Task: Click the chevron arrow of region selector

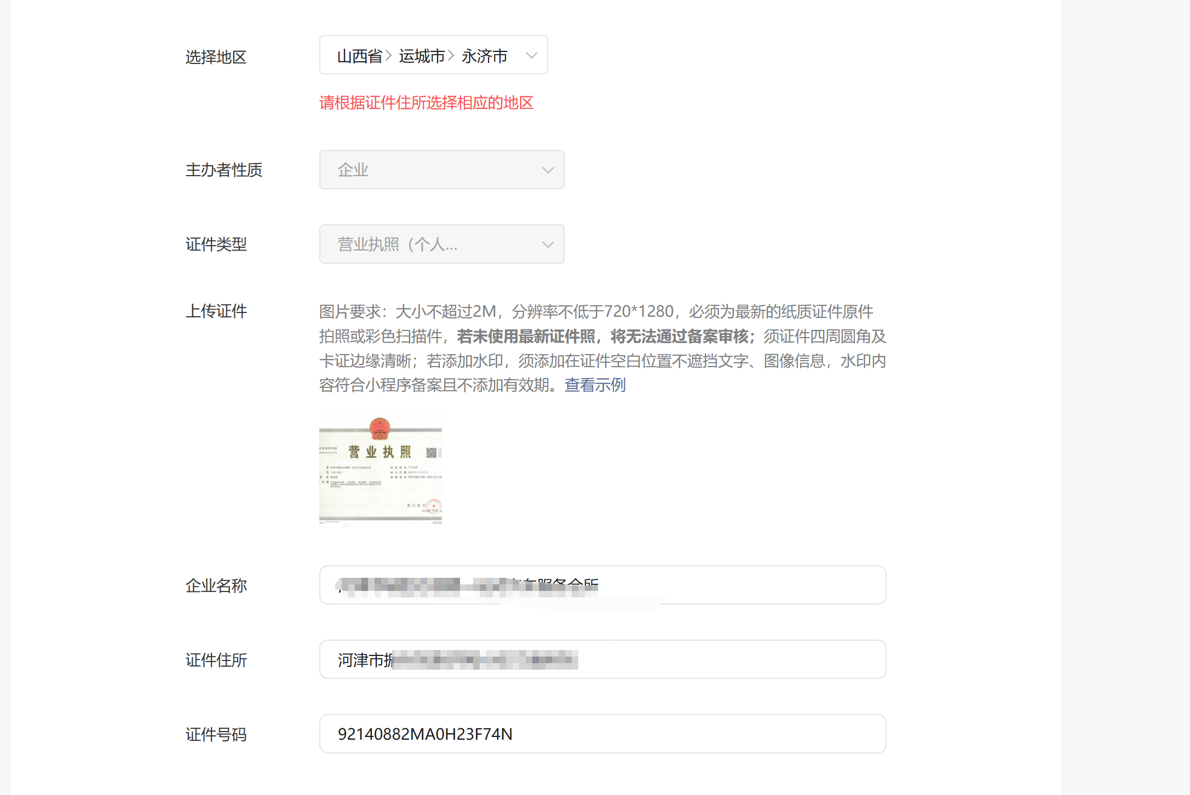Action: pos(531,55)
